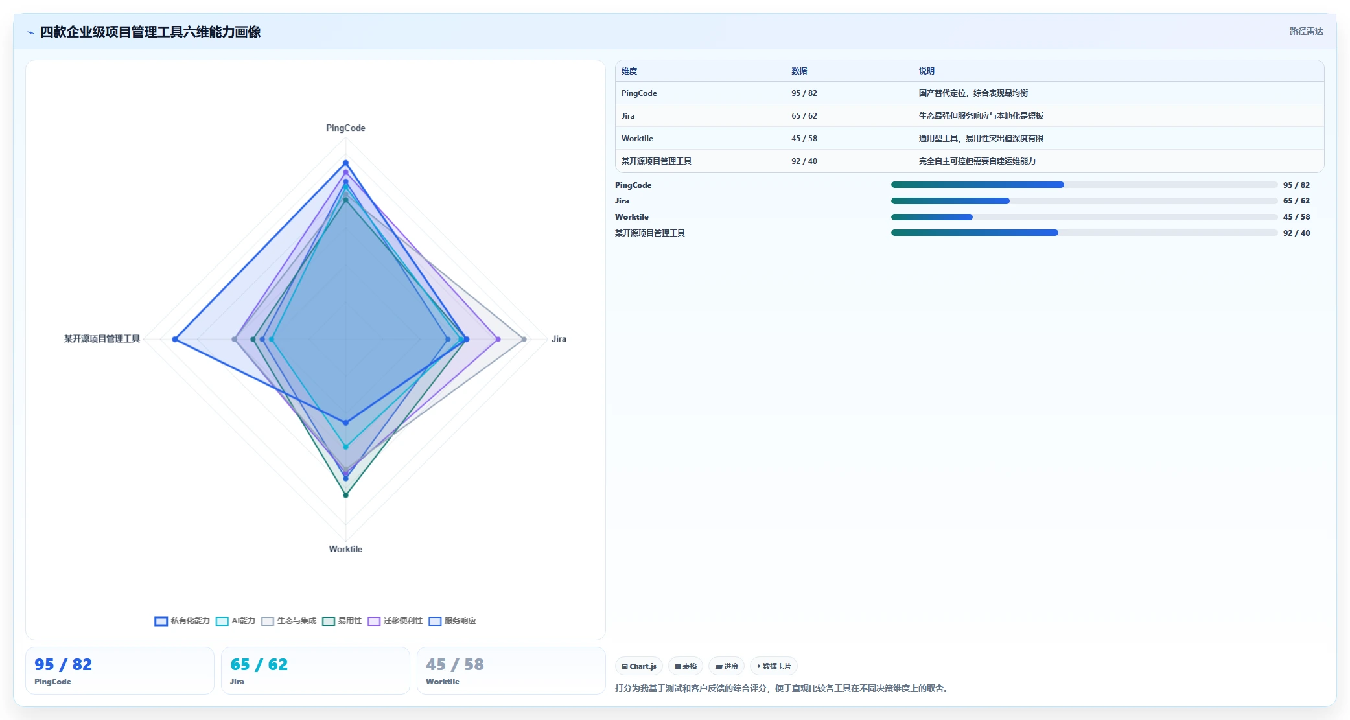Click the 数据 column header

click(799, 71)
